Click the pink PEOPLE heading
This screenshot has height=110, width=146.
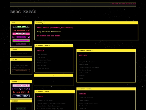pyautogui.click(x=40, y=51)
